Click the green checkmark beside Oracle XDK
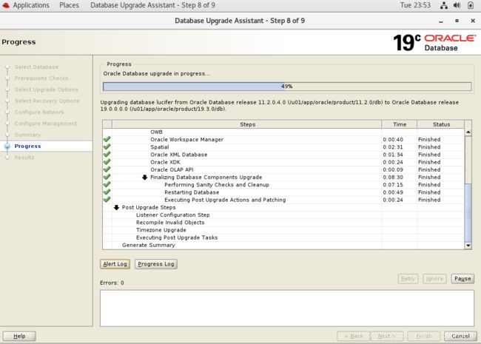The width and height of the screenshot is (481, 344). [107, 162]
